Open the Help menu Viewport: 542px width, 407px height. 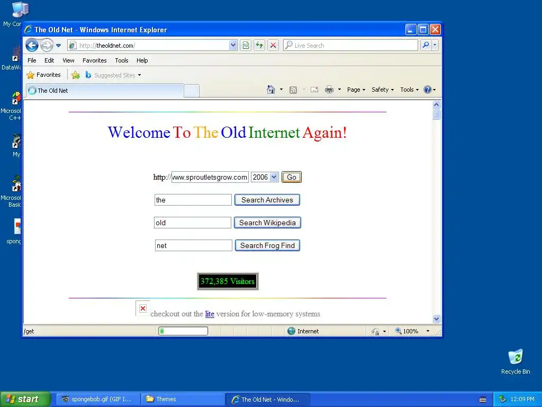(x=142, y=60)
